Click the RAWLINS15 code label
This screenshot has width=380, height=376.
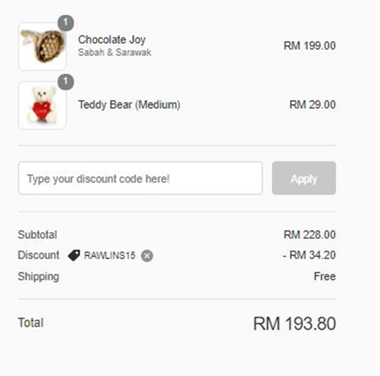(x=110, y=255)
